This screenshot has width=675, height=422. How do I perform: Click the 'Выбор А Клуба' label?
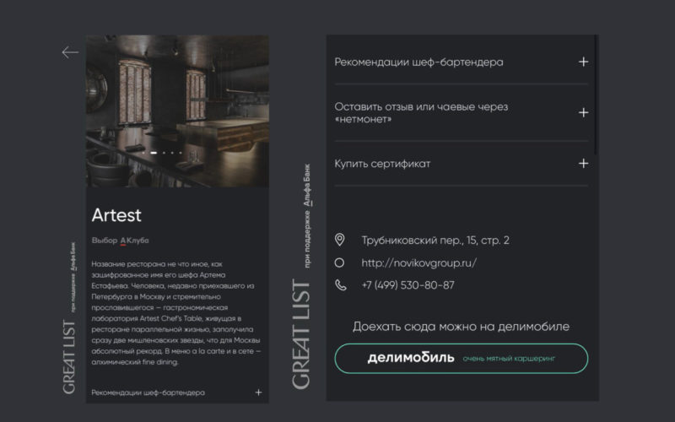(120, 241)
